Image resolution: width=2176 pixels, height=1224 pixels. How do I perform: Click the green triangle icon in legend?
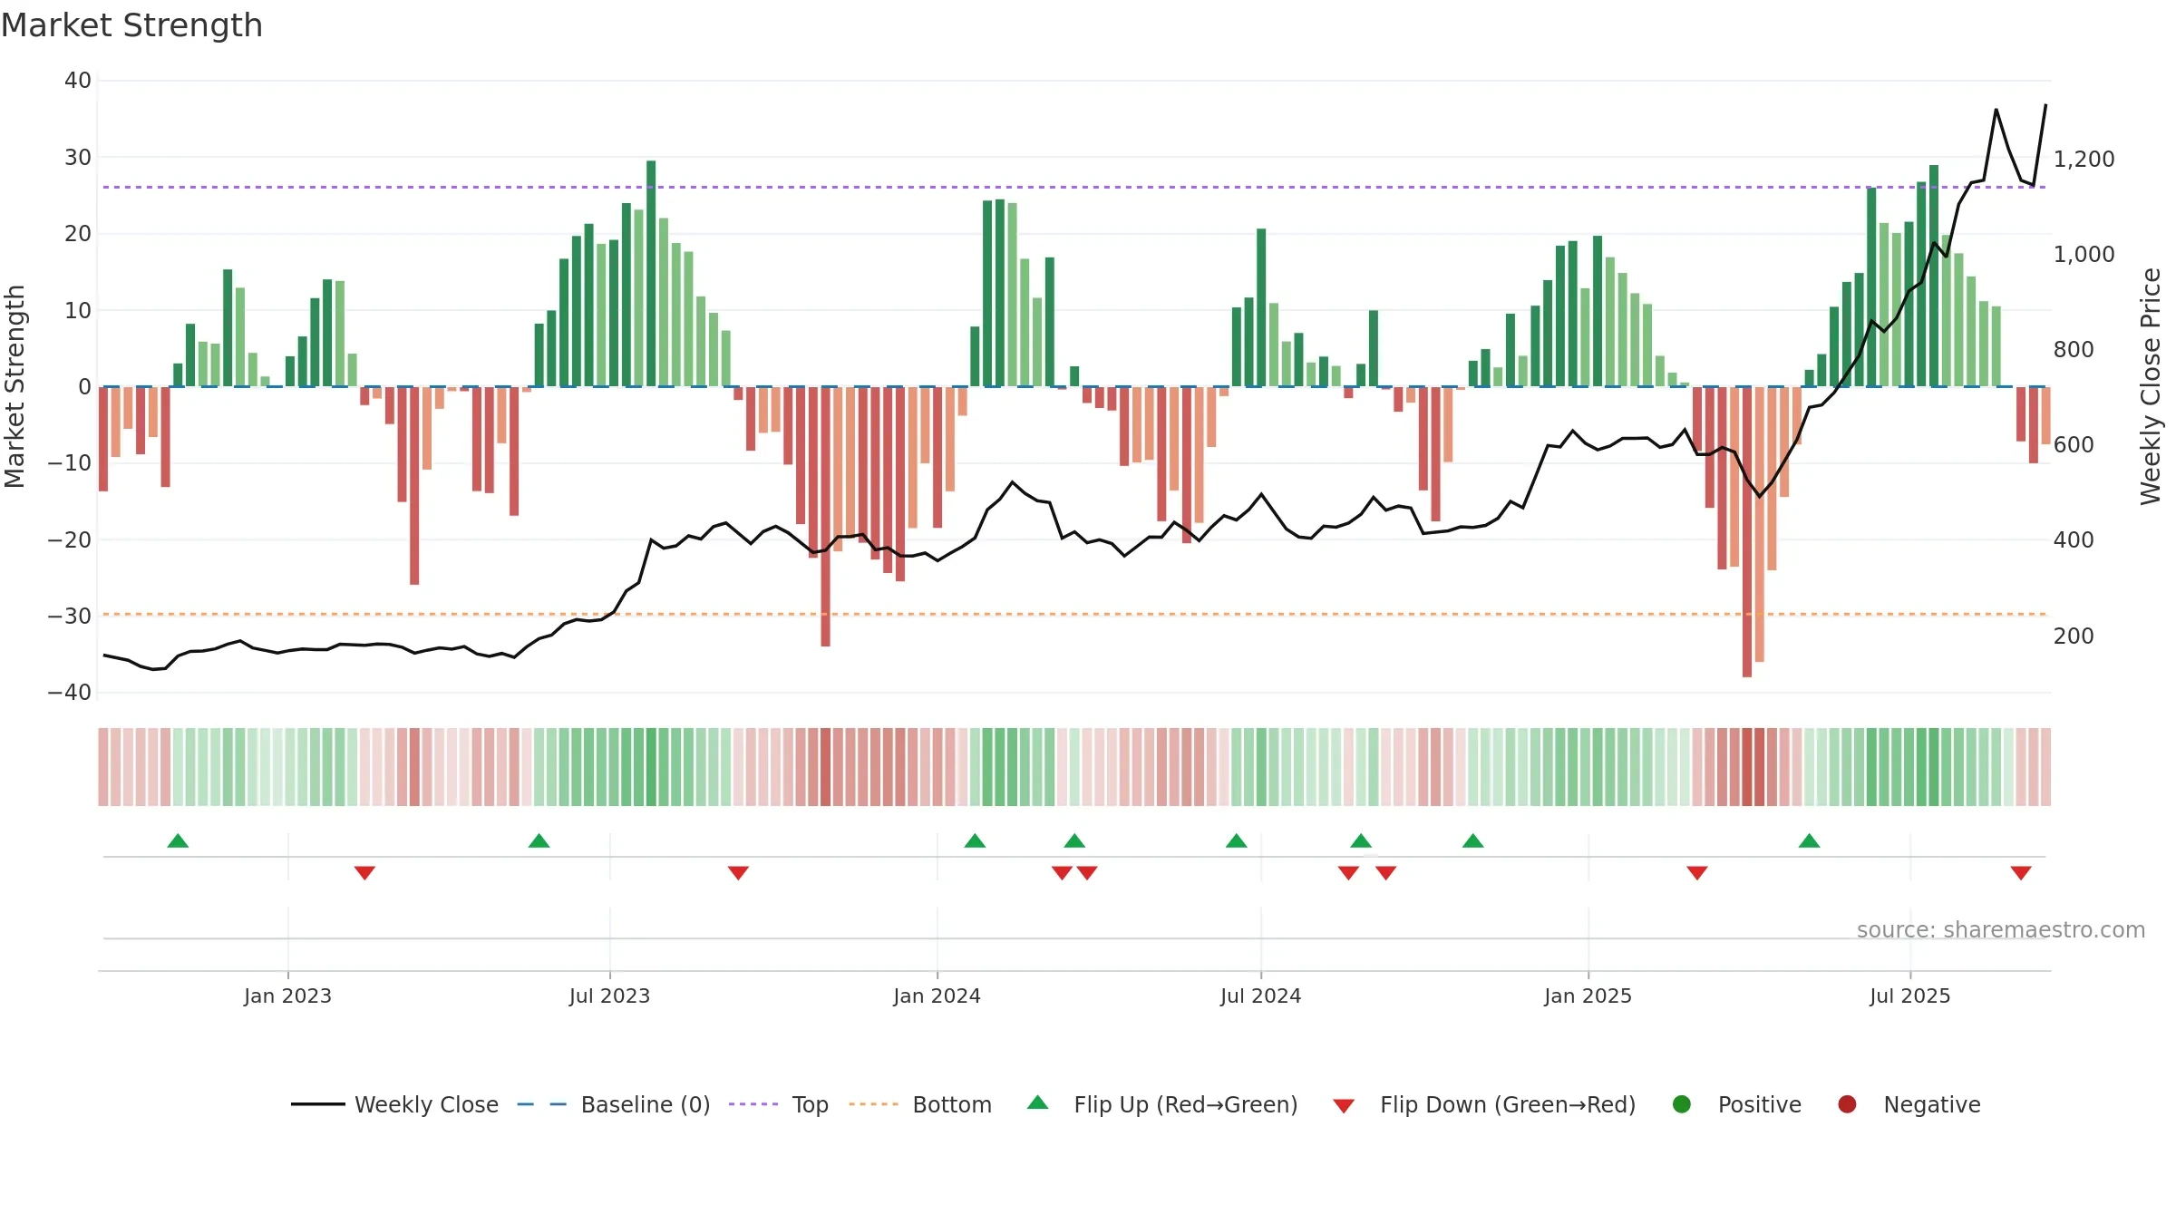[x=1038, y=1103]
